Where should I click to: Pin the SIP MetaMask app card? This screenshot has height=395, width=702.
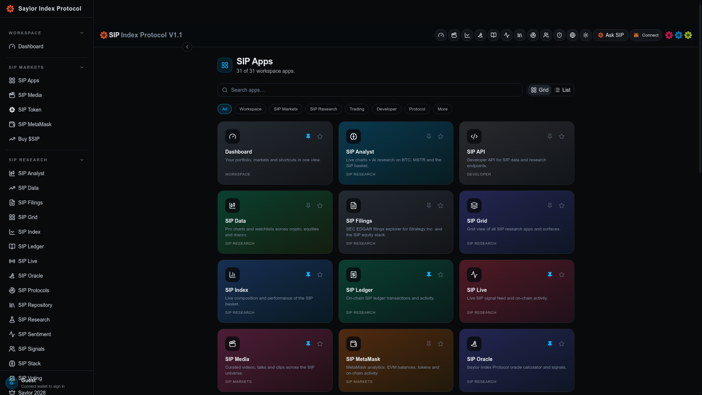[x=429, y=344]
